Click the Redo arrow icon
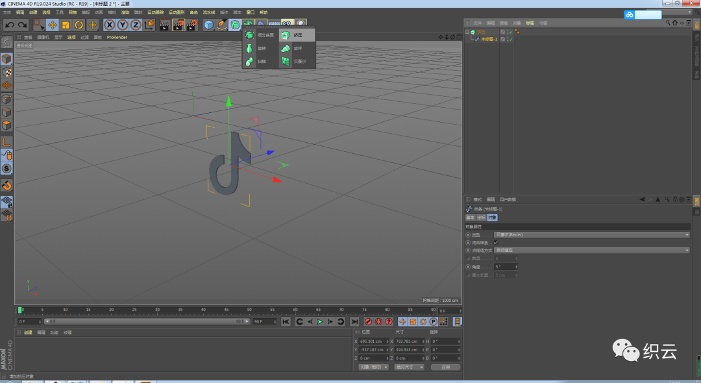Screen dimensions: 701x383 click(22, 25)
